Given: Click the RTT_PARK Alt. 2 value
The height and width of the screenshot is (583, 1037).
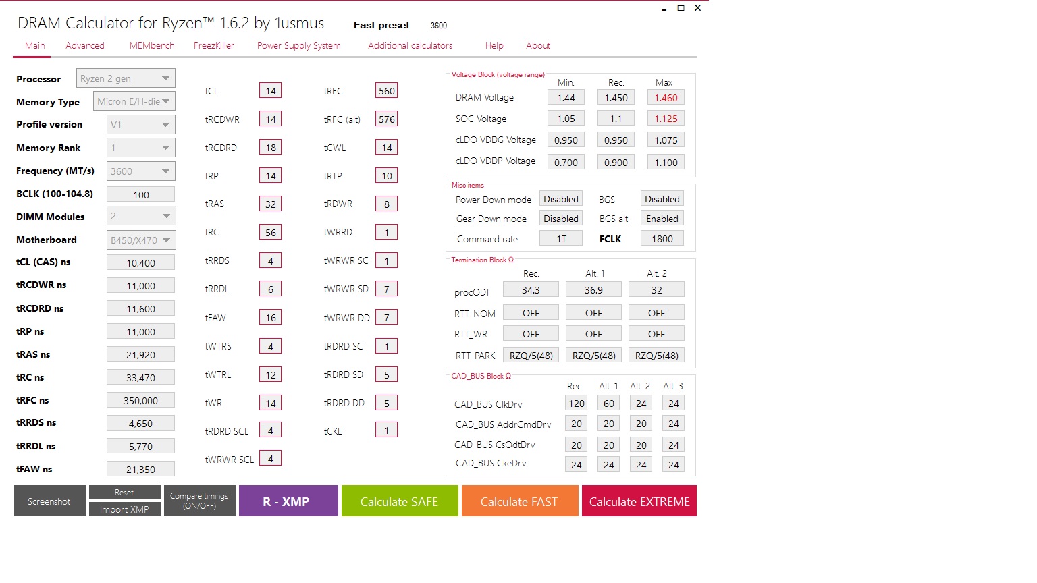Looking at the screenshot, I should 657,355.
